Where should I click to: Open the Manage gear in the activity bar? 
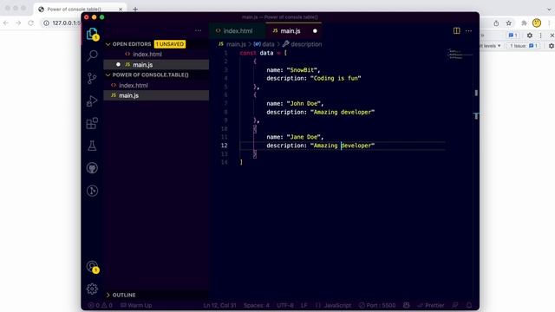click(92, 289)
